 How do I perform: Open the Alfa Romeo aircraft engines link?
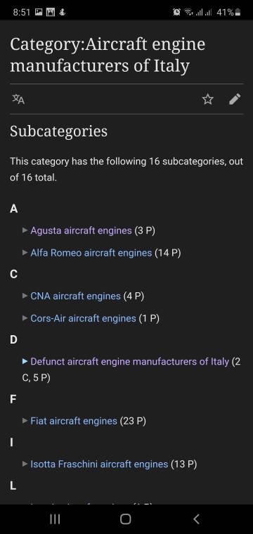91,253
